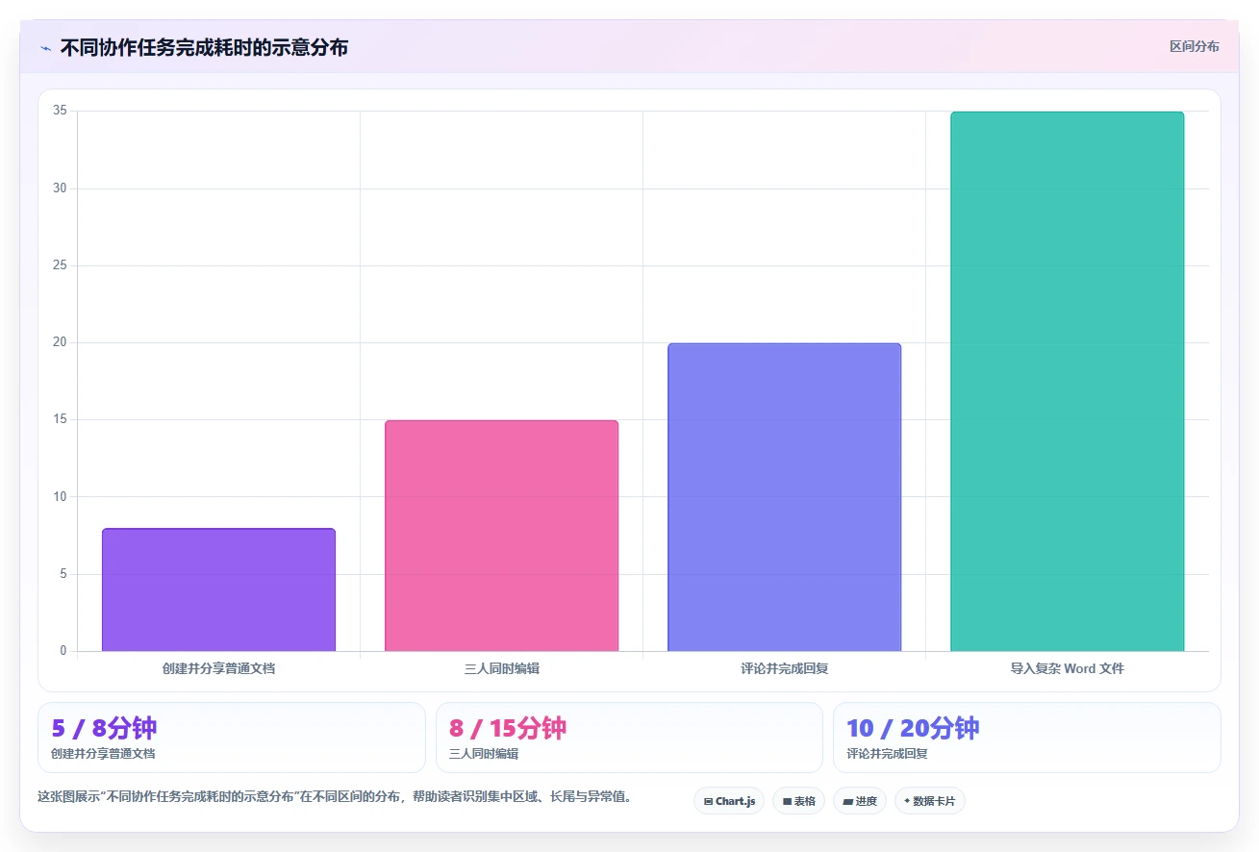Click x-axis label 导入复杂 Word 文件
Screen dimensions: 1259x852
[1067, 668]
